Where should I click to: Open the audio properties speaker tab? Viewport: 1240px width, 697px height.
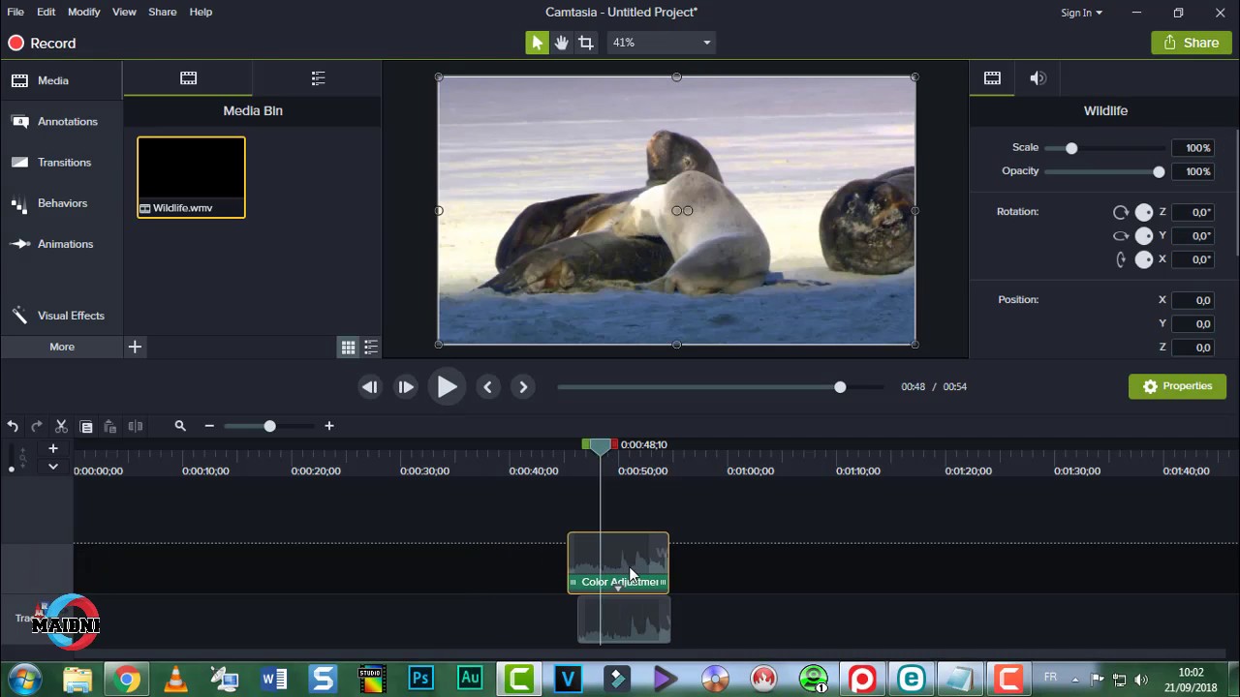coord(1038,78)
